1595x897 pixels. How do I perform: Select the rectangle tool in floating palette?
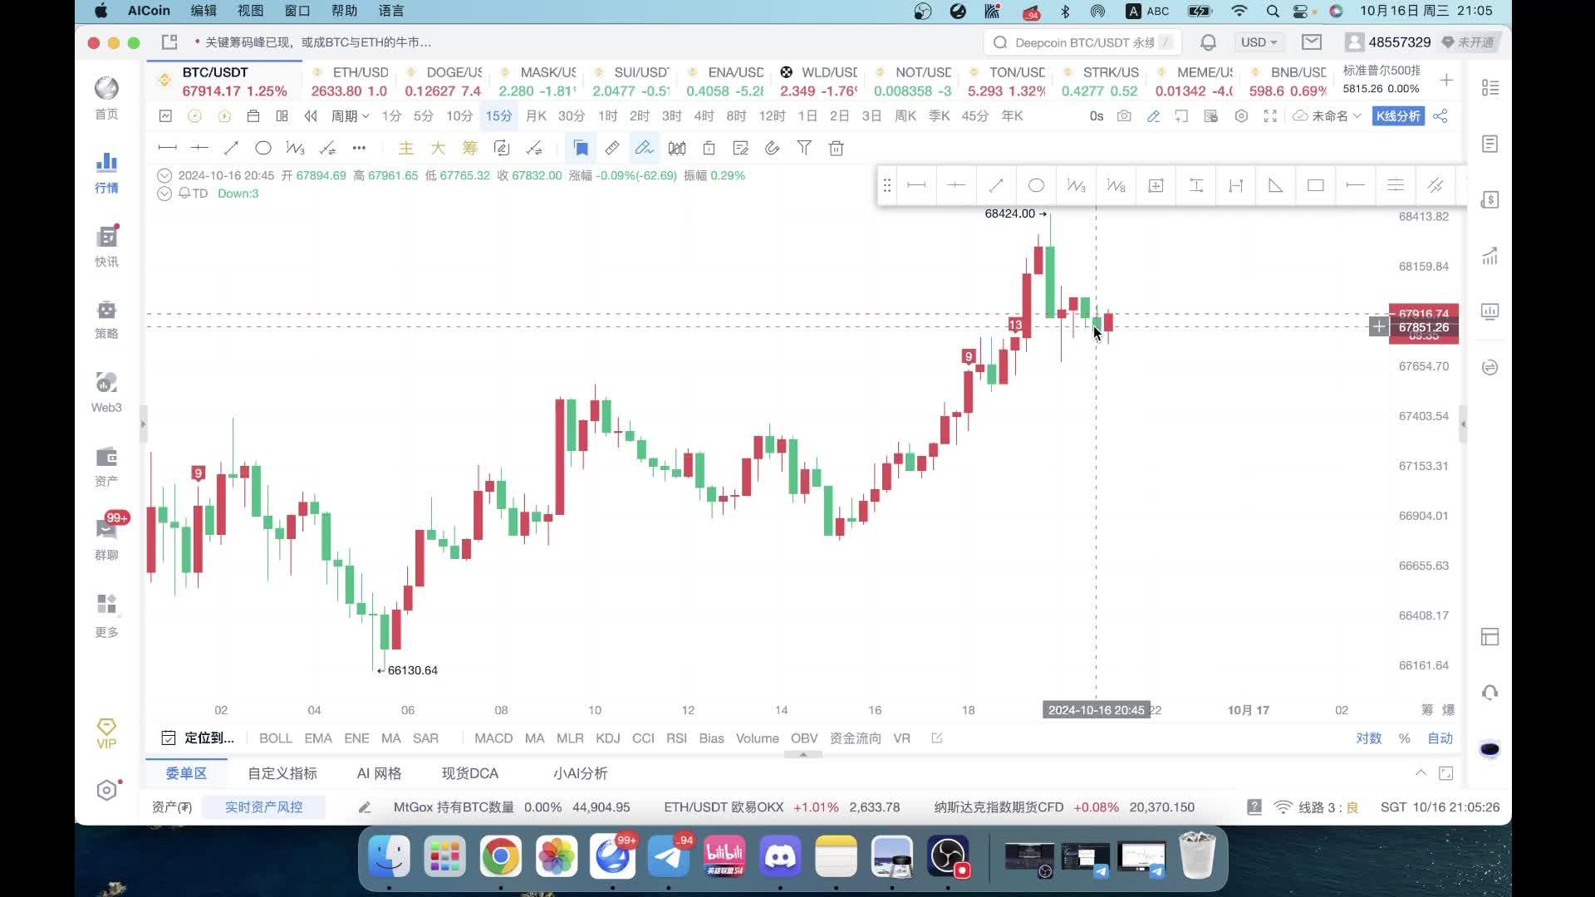[1315, 185]
